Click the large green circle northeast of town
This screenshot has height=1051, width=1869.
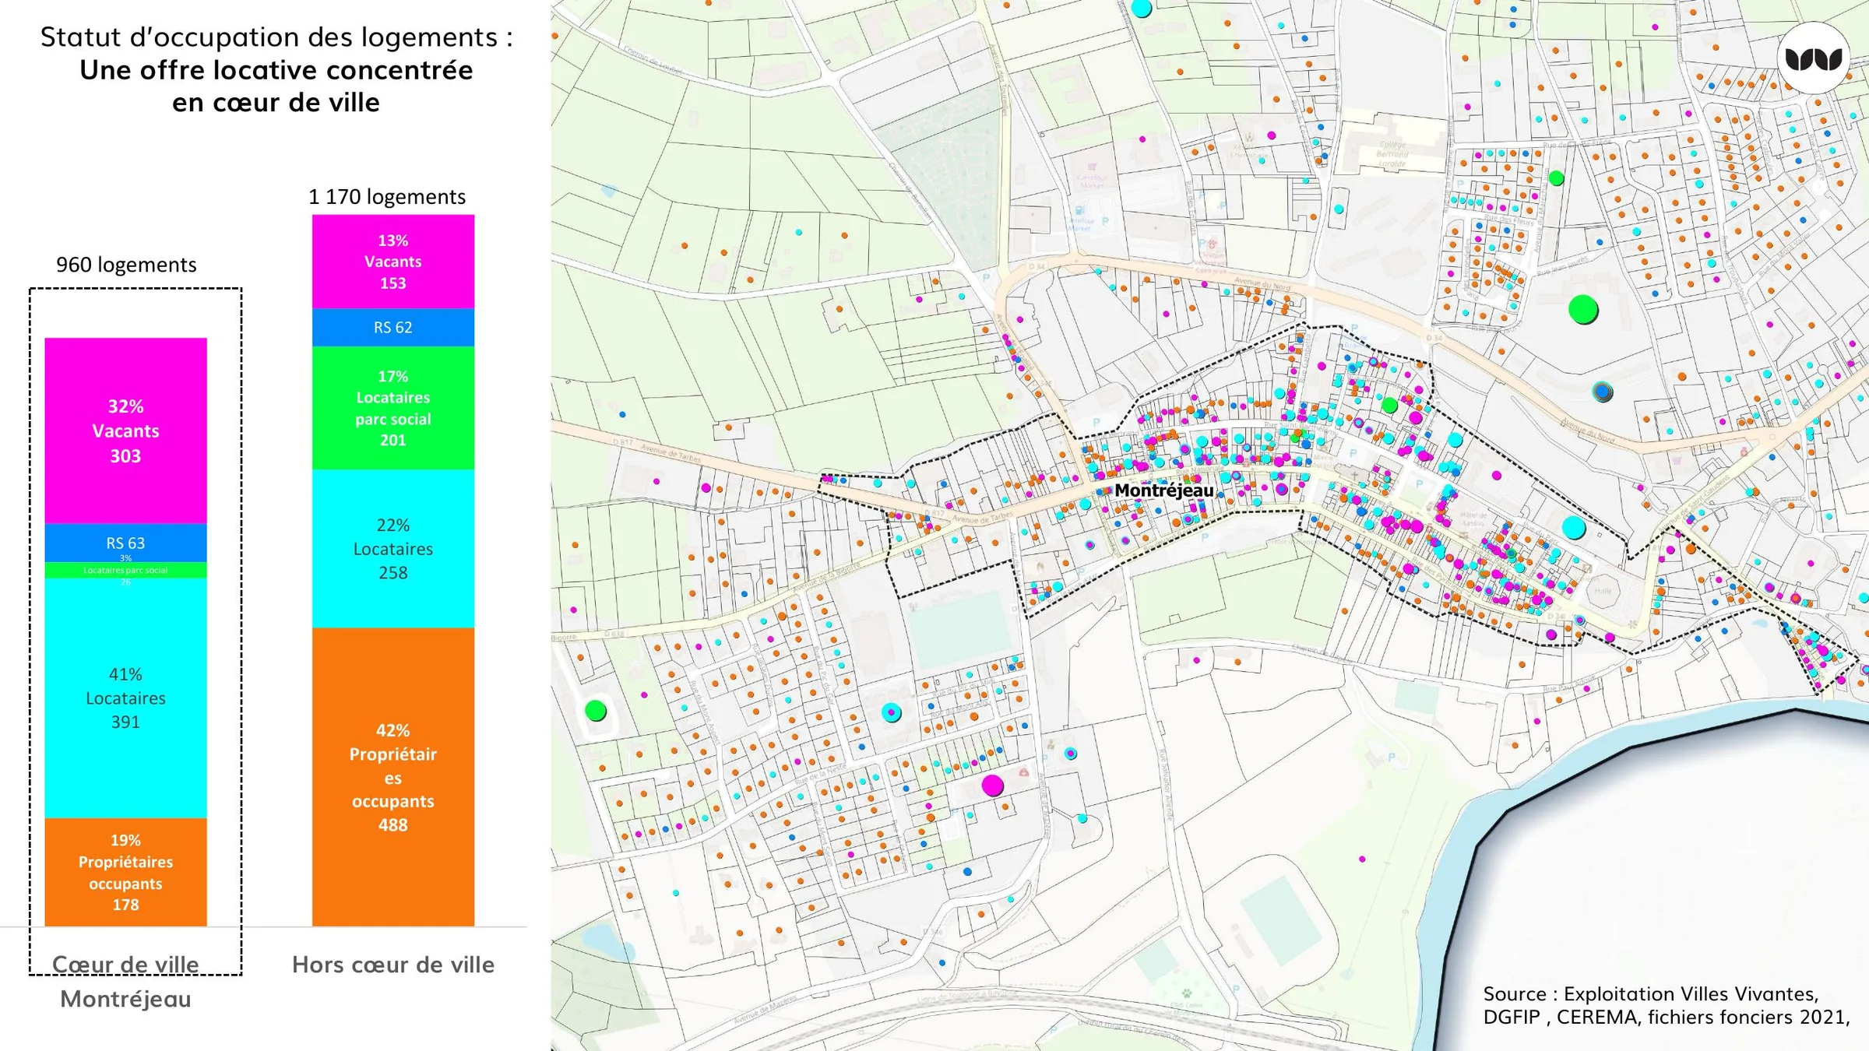tap(1583, 309)
